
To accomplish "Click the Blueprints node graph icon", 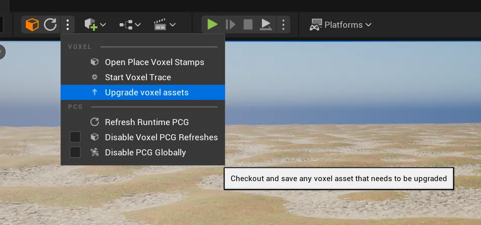I will [x=130, y=24].
